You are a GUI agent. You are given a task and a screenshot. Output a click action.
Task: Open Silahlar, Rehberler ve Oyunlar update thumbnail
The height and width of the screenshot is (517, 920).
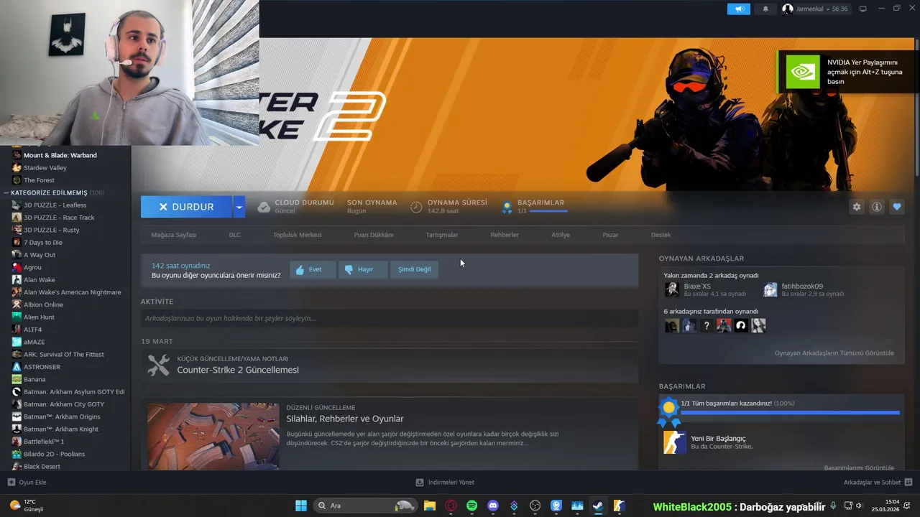pyautogui.click(x=213, y=436)
